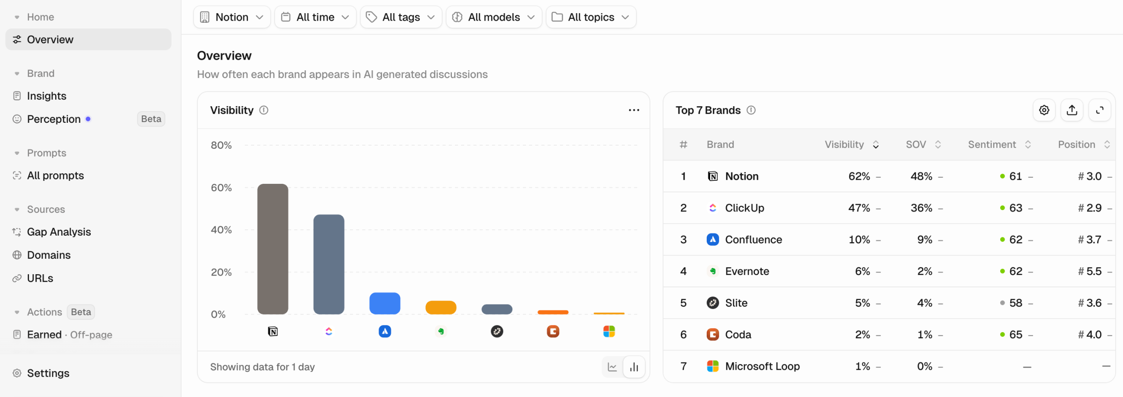
Task: Click Microsoft Loop logo in brands table
Action: (713, 366)
